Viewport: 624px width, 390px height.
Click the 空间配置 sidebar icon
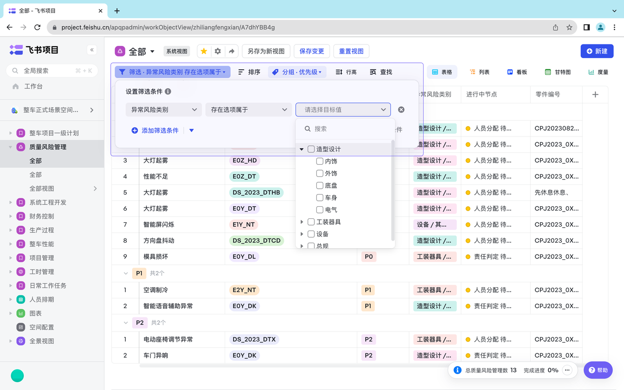tap(20, 327)
